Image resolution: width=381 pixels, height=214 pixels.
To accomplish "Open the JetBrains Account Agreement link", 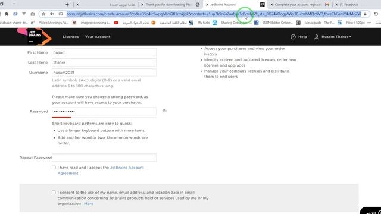I will click(x=101, y=171).
